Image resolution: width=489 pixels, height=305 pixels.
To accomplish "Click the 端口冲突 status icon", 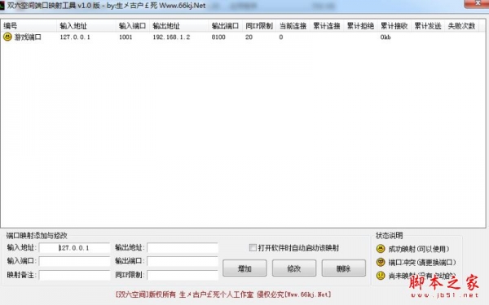I will [x=381, y=262].
